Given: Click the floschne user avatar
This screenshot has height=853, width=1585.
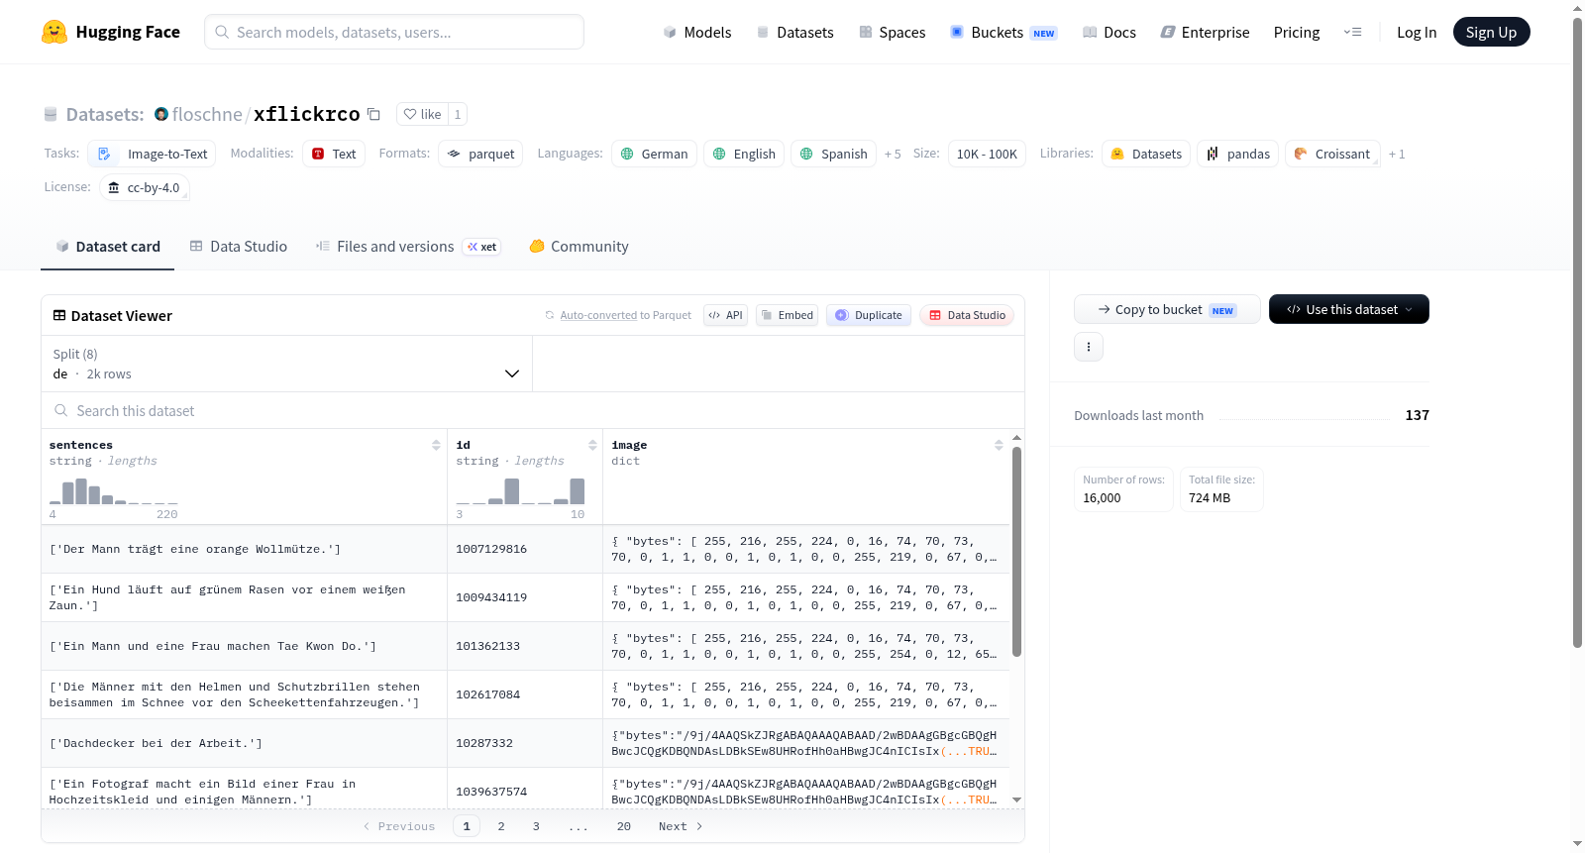Looking at the screenshot, I should click(x=161, y=114).
